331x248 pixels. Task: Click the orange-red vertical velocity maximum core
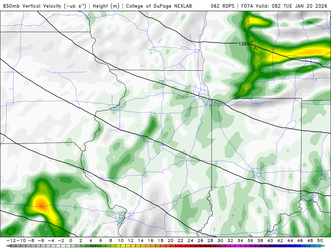tap(42, 205)
